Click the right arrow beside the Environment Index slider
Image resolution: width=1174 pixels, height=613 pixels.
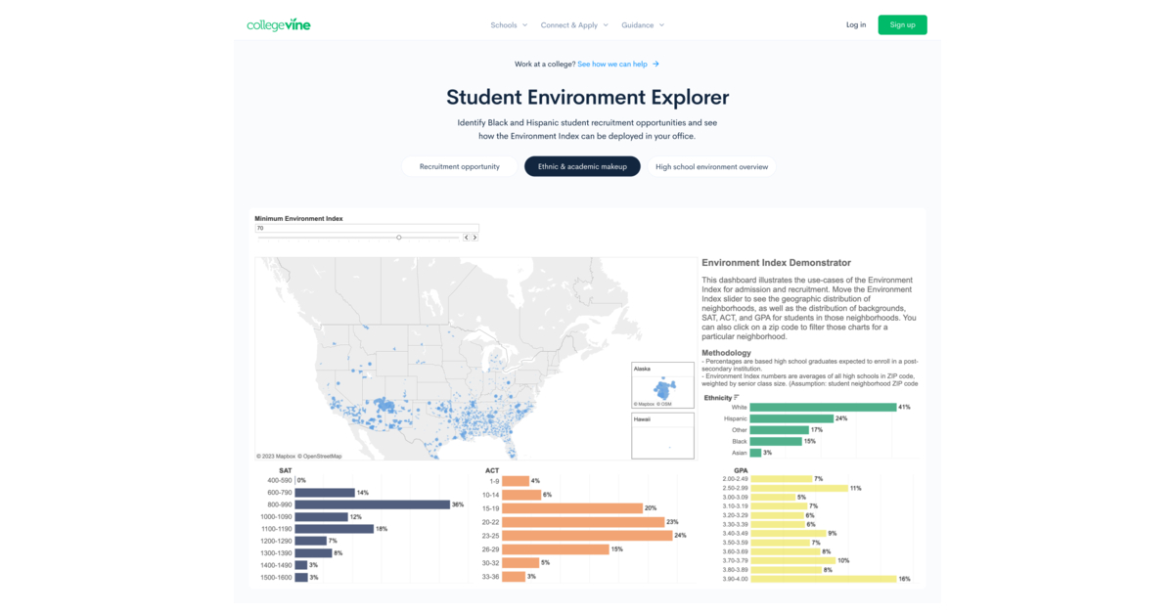474,237
